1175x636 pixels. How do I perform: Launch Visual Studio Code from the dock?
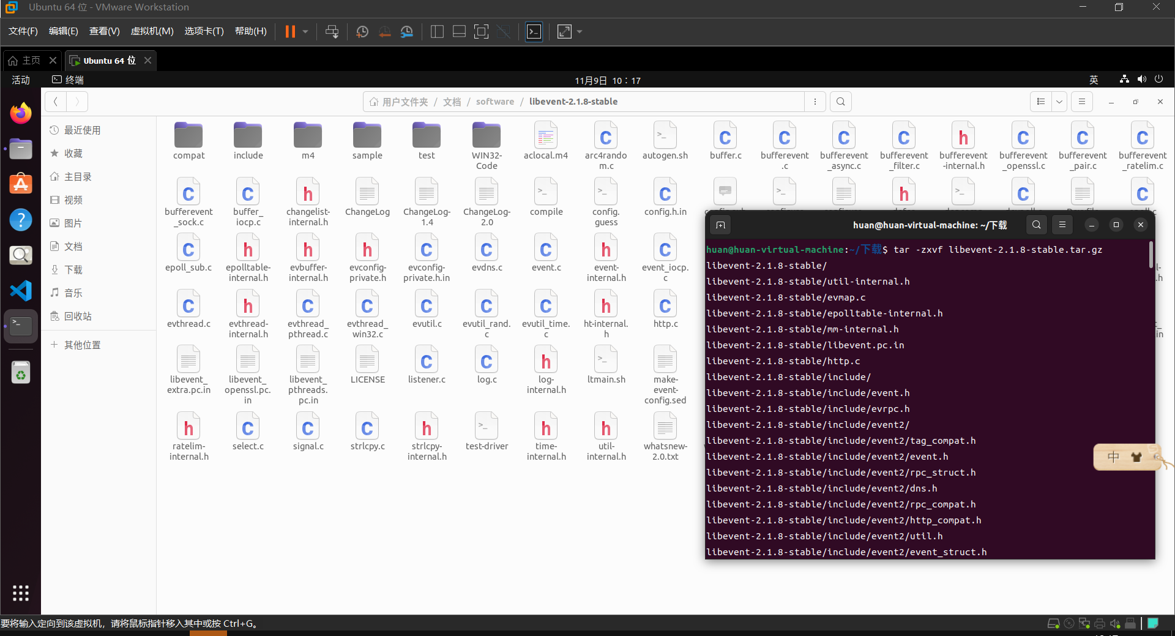coord(20,291)
